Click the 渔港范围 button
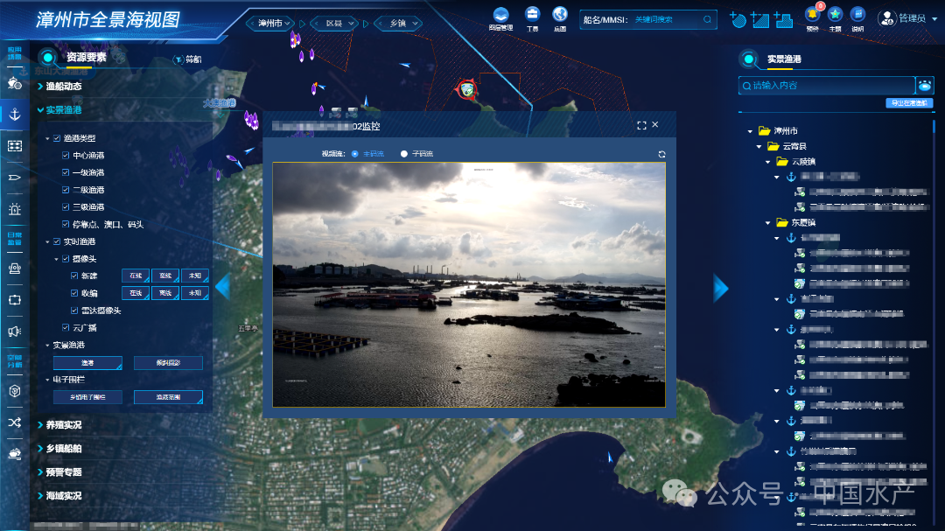This screenshot has height=531, width=945. pos(168,397)
